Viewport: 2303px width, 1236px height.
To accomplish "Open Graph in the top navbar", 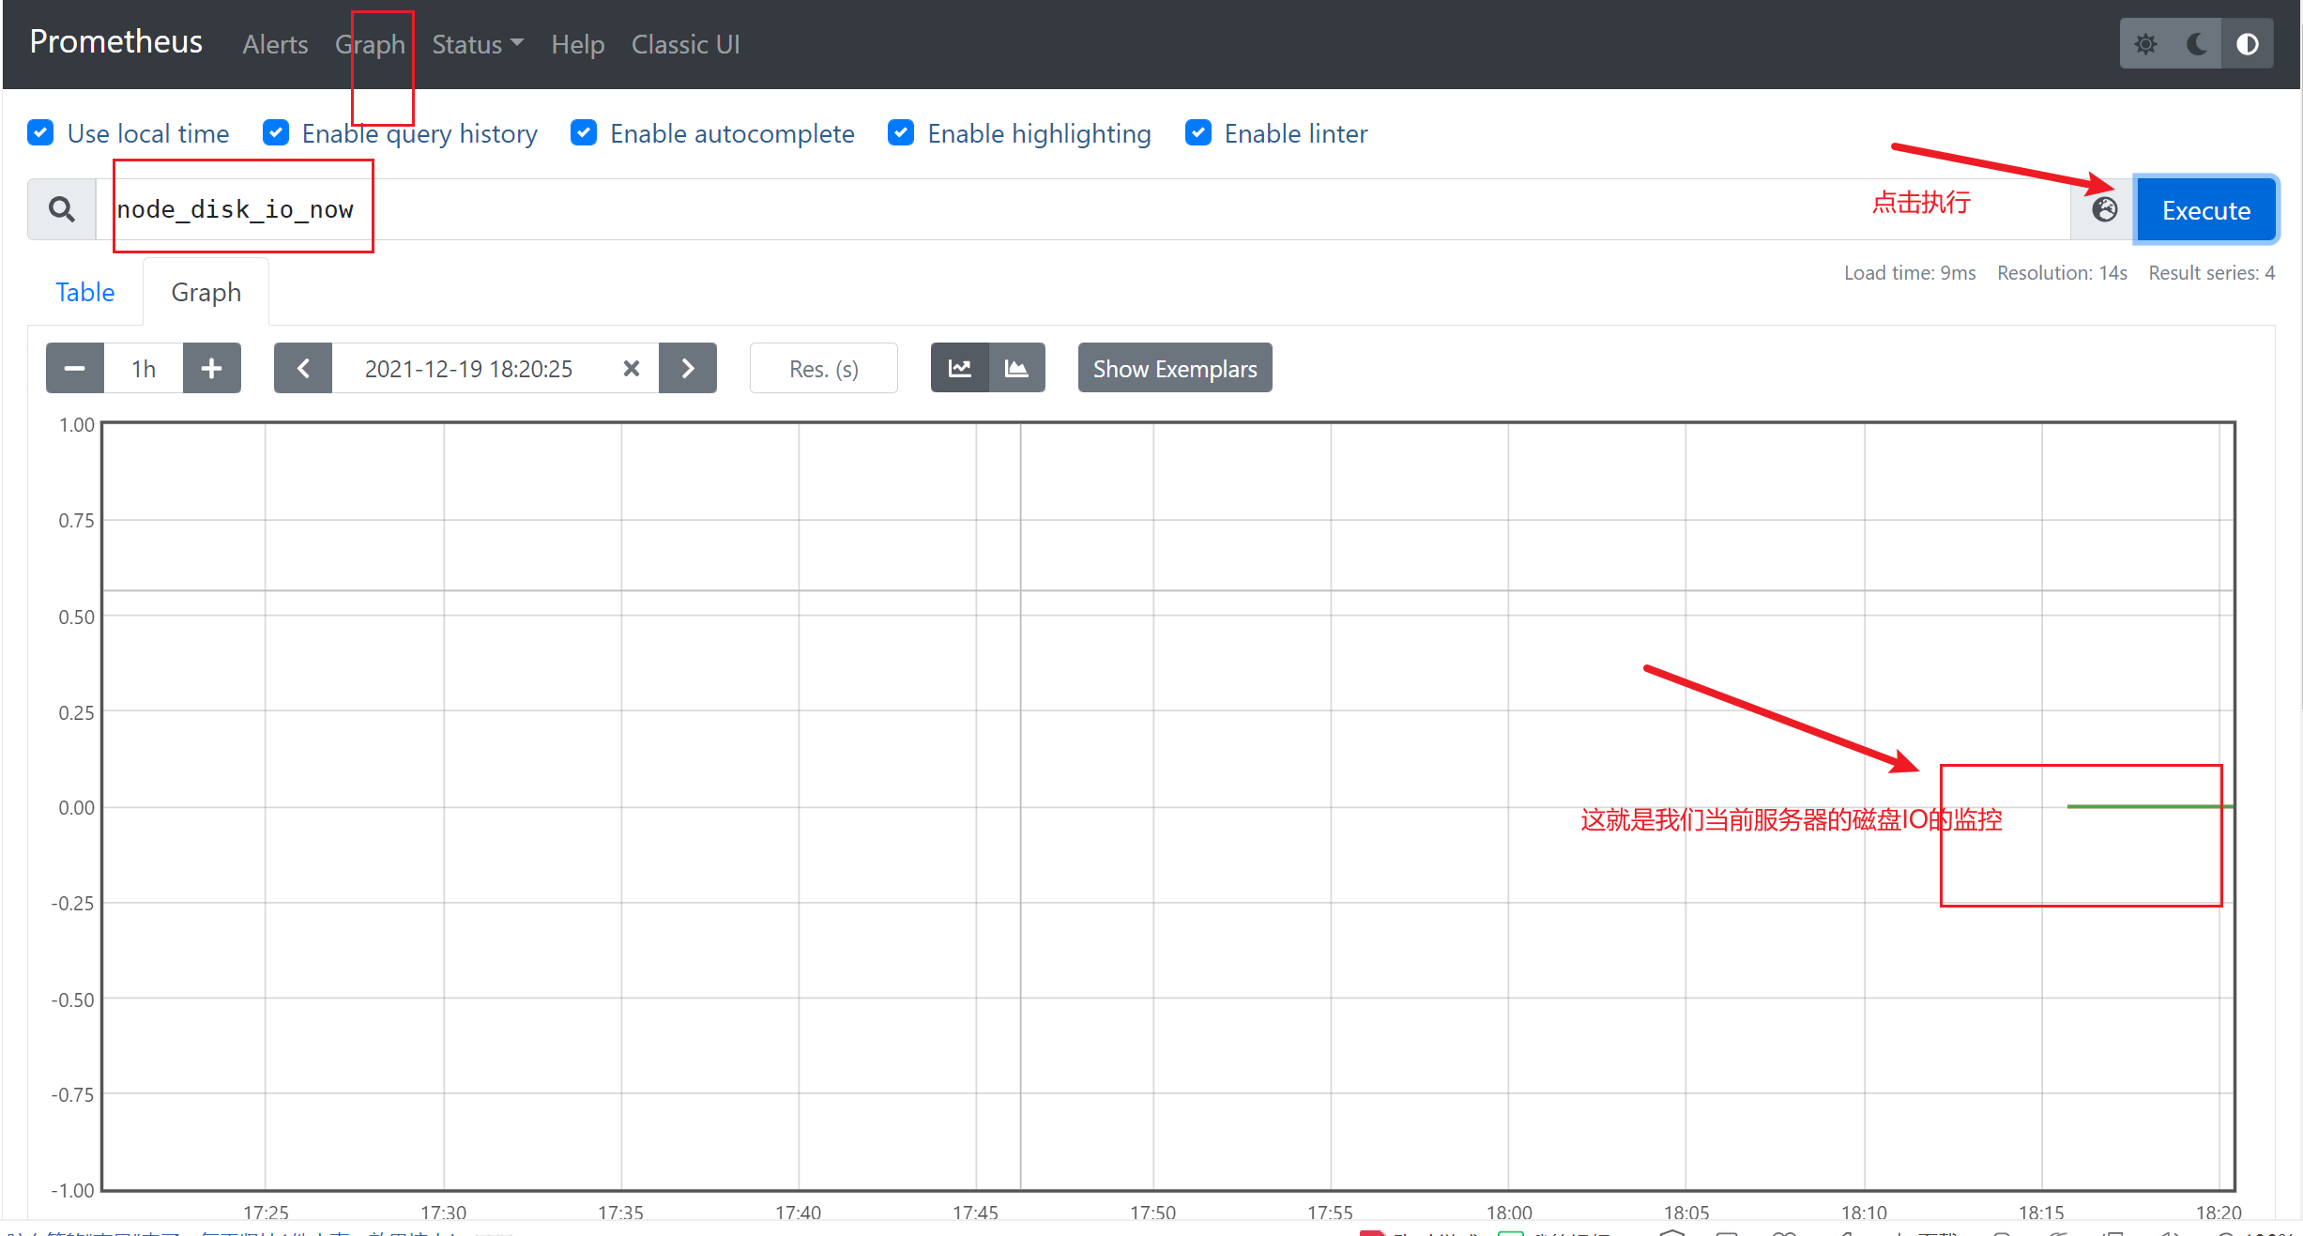I will (x=370, y=44).
